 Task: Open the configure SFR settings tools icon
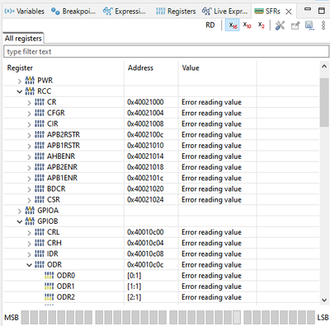[280, 26]
